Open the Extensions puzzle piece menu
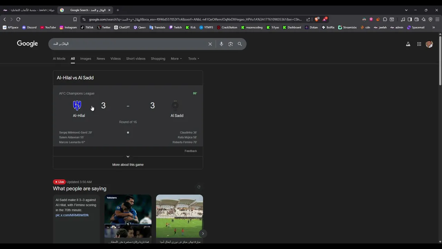Image resolution: width=442 pixels, height=249 pixels. tap(385, 19)
